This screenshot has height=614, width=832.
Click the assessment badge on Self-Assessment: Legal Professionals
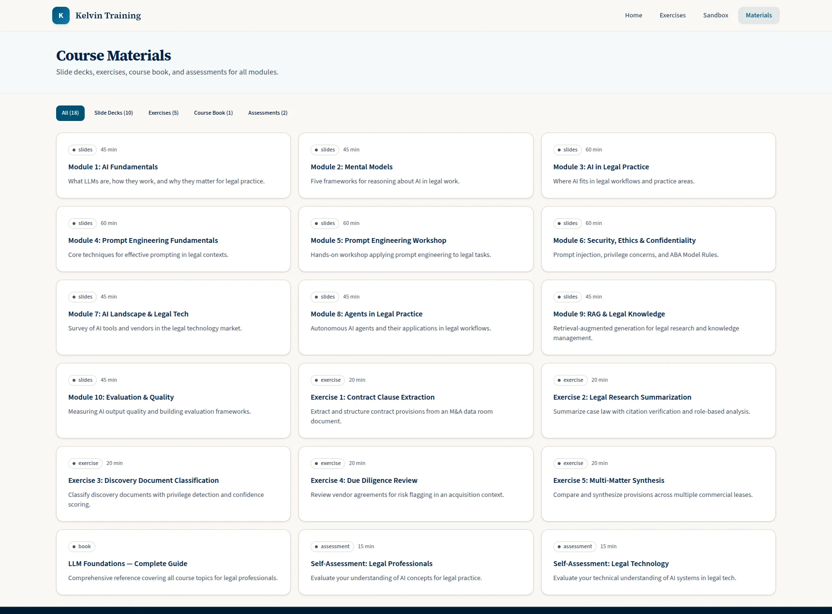click(332, 546)
